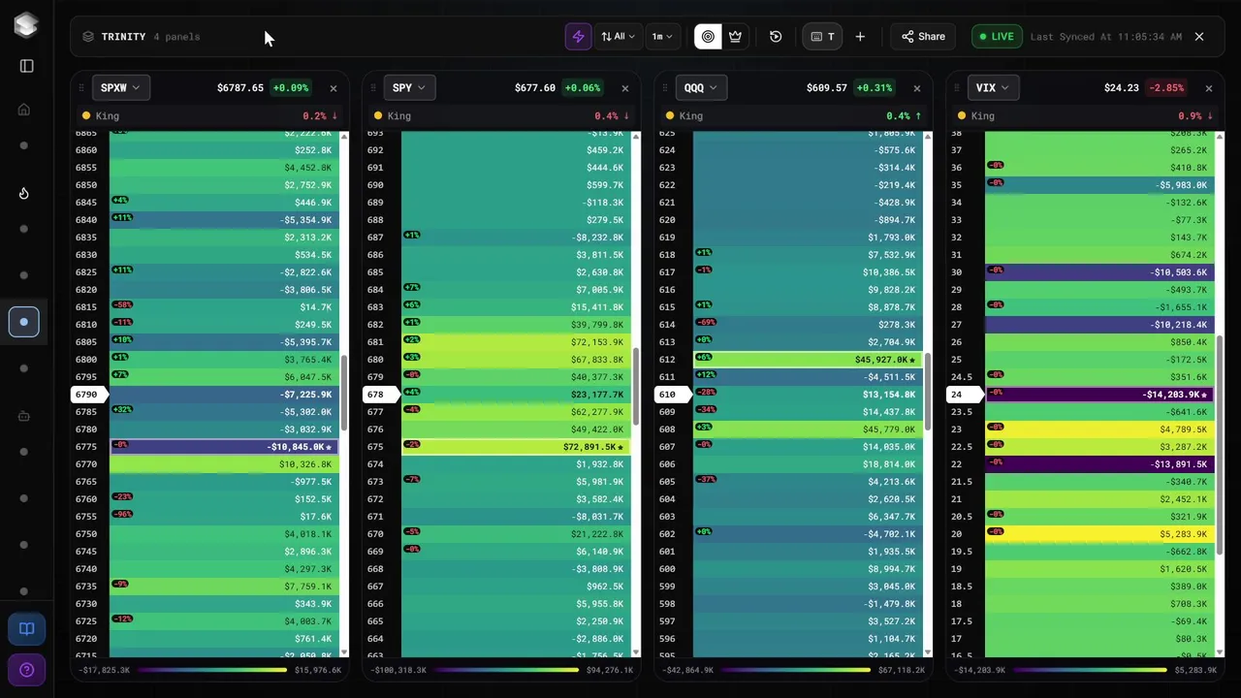Open the book documentation icon
Viewport: 1241px width, 698px height.
[26, 628]
